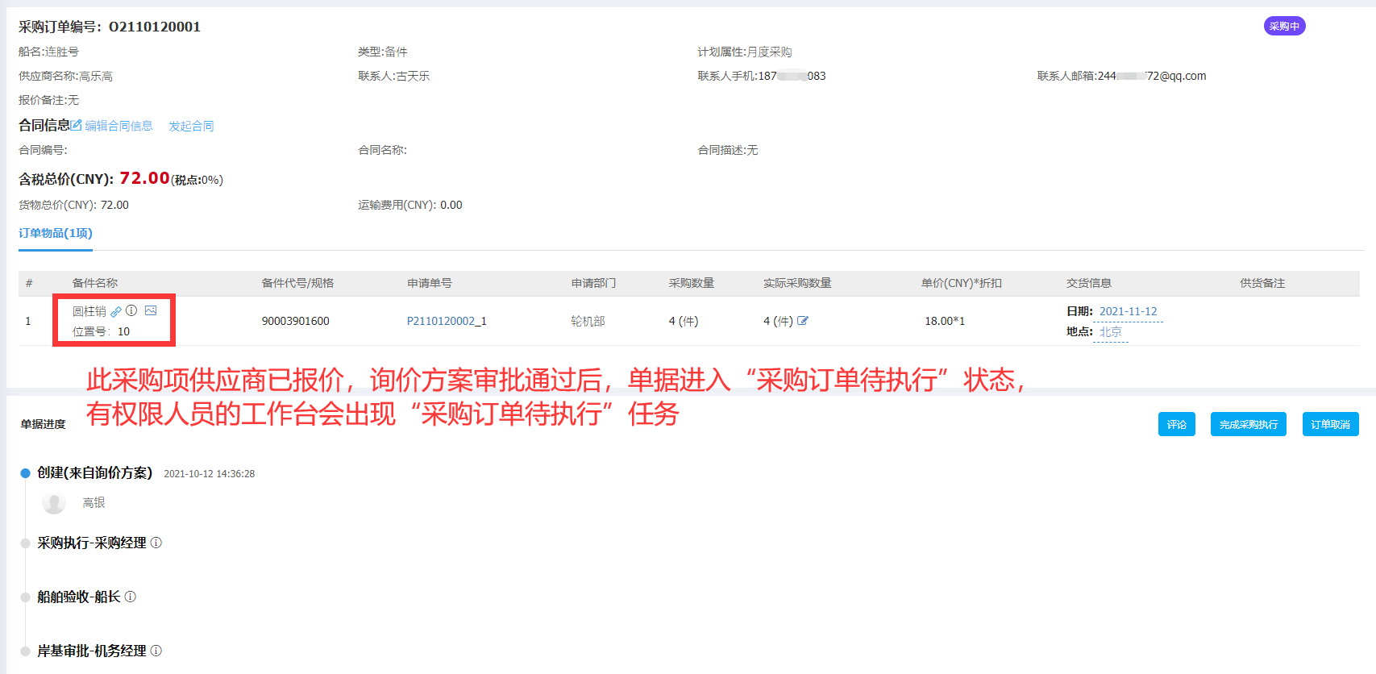Screen dimensions: 1376x674
Task: Click 备件代号/规格 column header
Action: [x=297, y=283]
